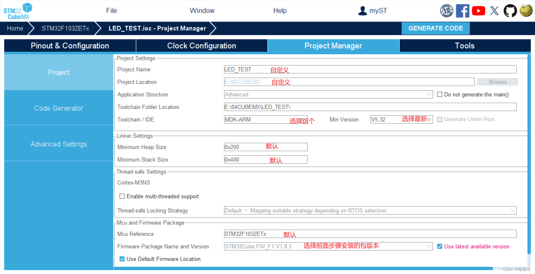
Task: Open the Help menu
Action: 280,11
